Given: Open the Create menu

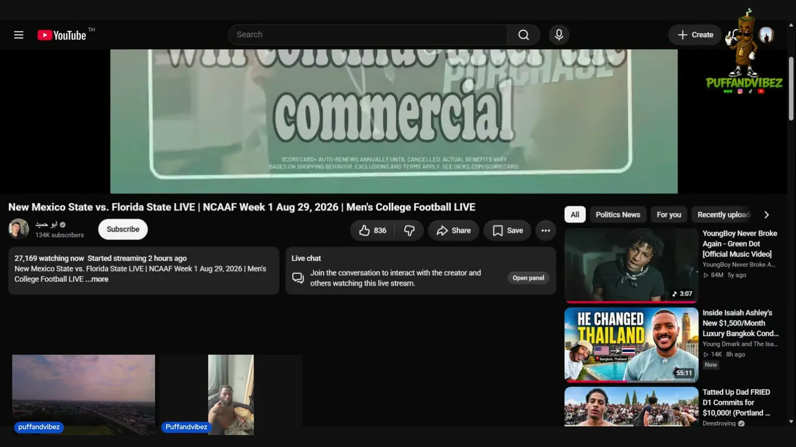Looking at the screenshot, I should click(695, 35).
